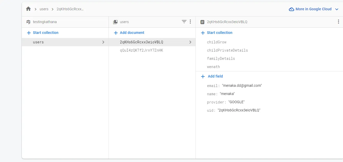Image resolution: width=343 pixels, height=162 pixels.
Task: Expand the More in Google Cloud dropdown
Action: (337, 9)
